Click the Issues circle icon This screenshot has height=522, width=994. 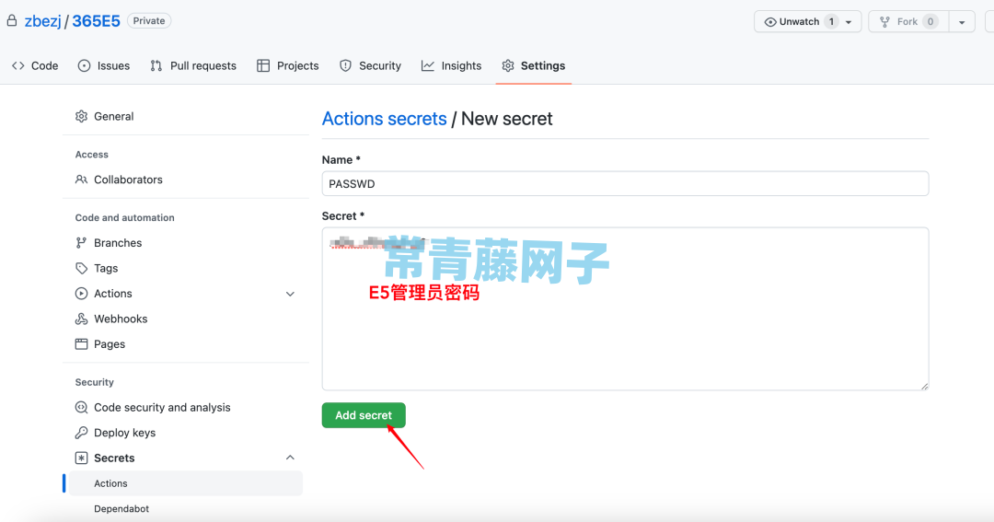[85, 66]
